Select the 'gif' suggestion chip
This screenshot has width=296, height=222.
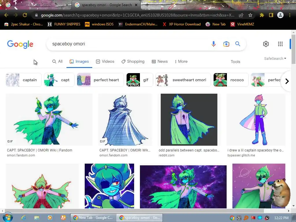coord(140,80)
